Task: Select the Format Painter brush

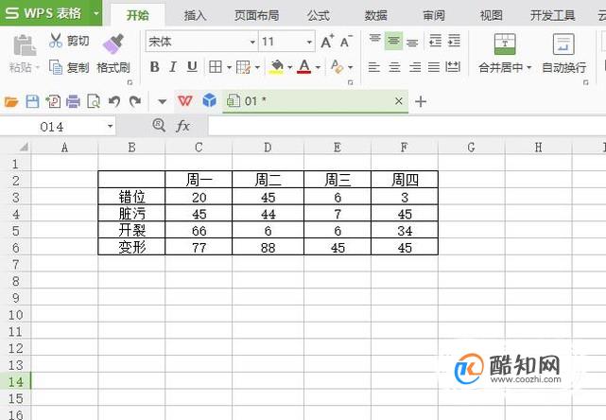Action: tap(113, 44)
